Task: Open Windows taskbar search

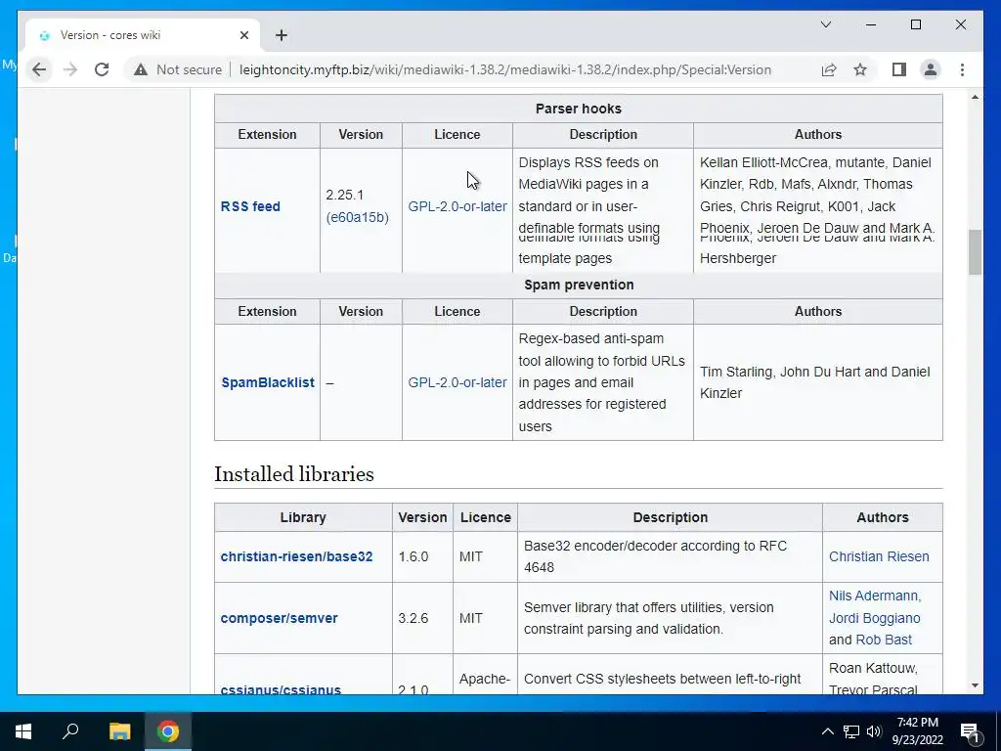Action: (x=70, y=731)
